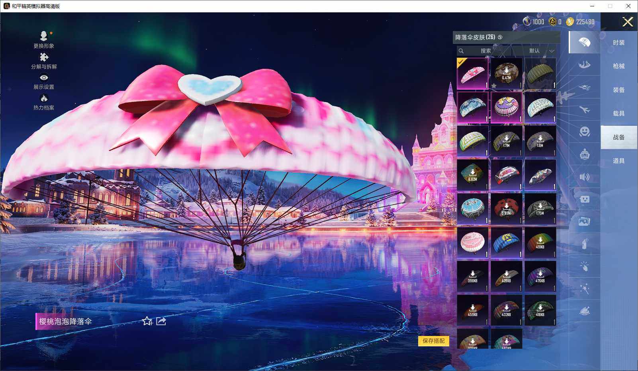638x371 pixels.
Task: Click the 225480 gold coin balance
Action: 581,22
